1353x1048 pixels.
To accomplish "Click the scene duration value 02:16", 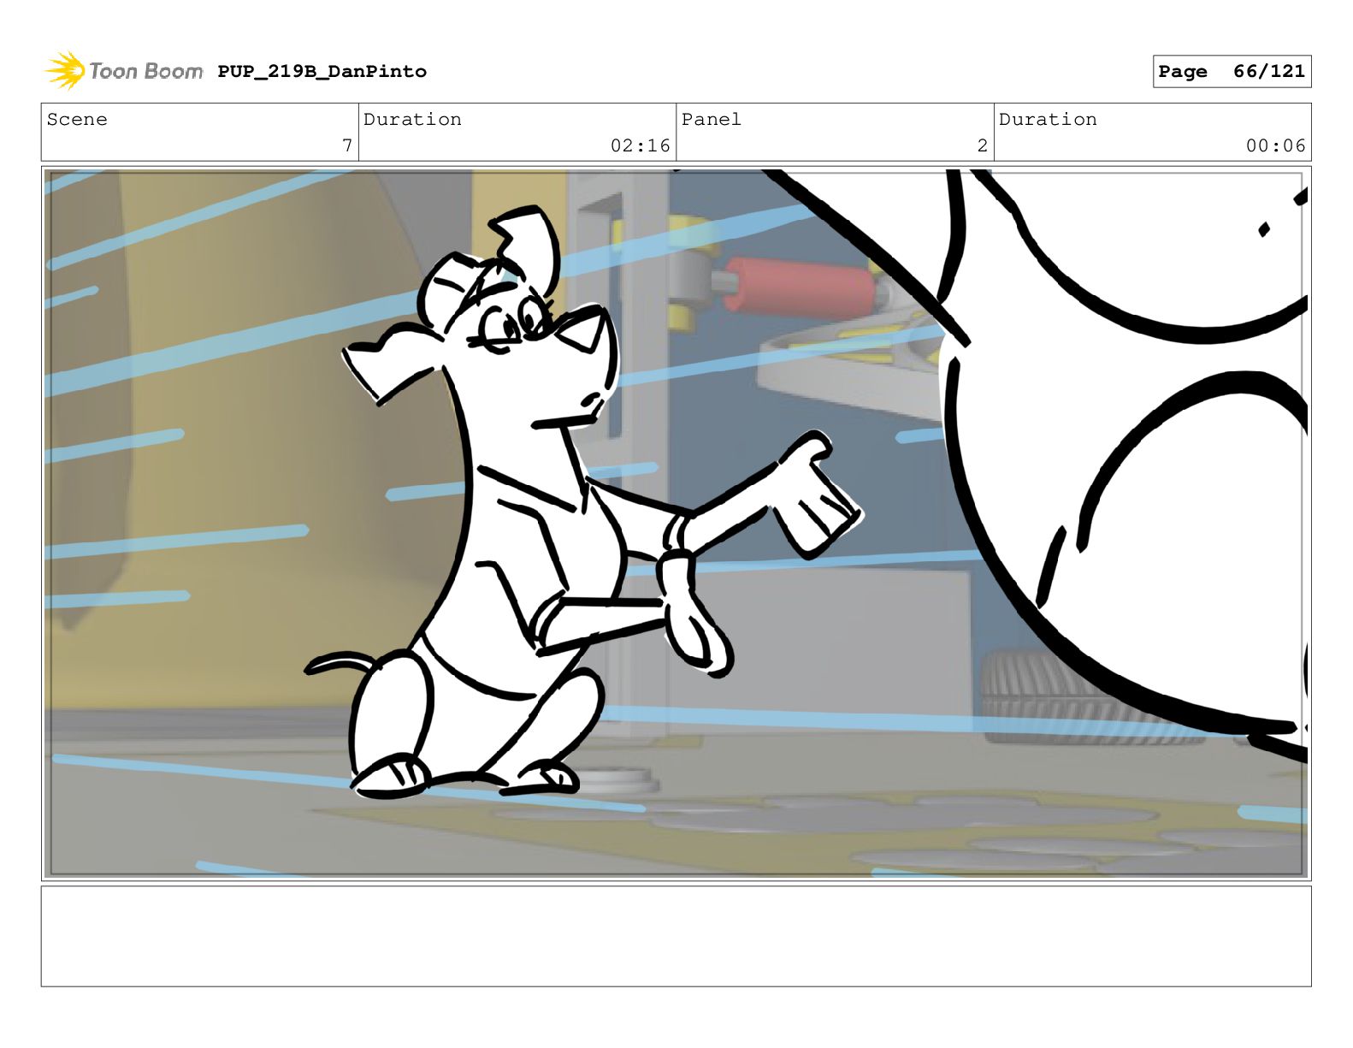I will [x=640, y=145].
